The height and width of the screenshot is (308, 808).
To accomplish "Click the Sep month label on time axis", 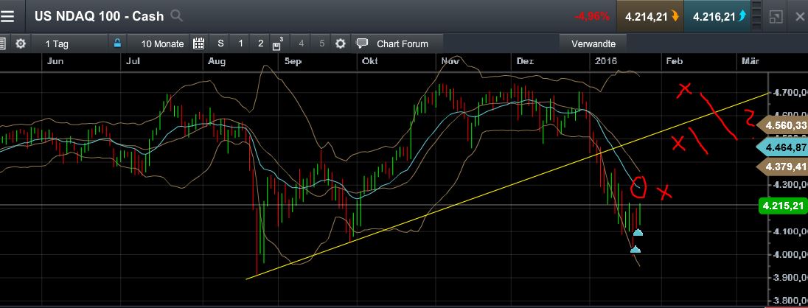I will click(x=293, y=61).
